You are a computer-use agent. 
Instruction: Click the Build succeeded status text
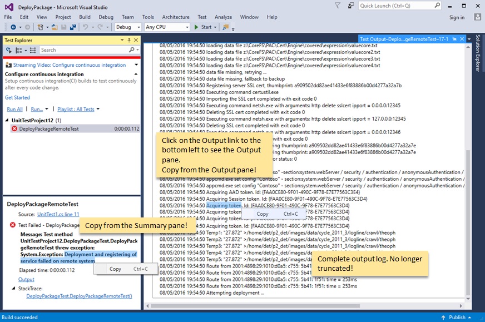tap(19, 318)
